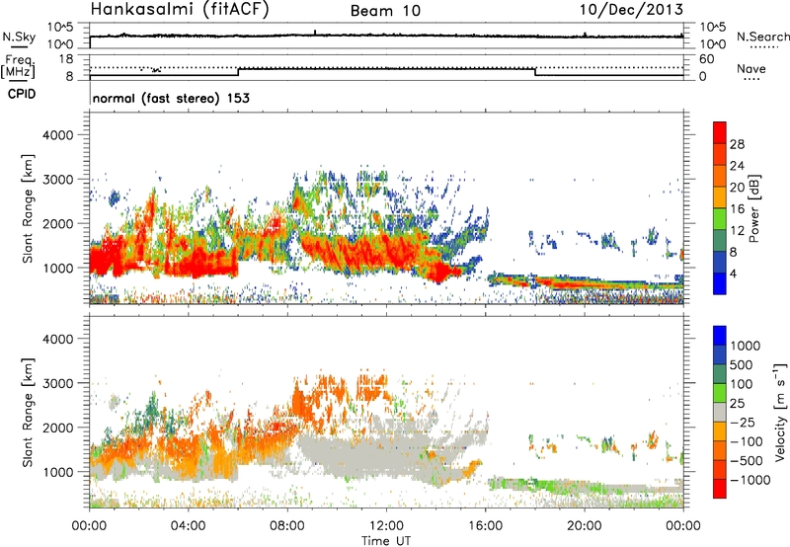Click the power colorbar label 4
The height and width of the screenshot is (547, 790).
(x=734, y=274)
